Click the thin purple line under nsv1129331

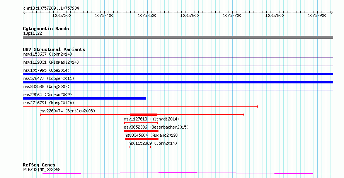[178, 66]
